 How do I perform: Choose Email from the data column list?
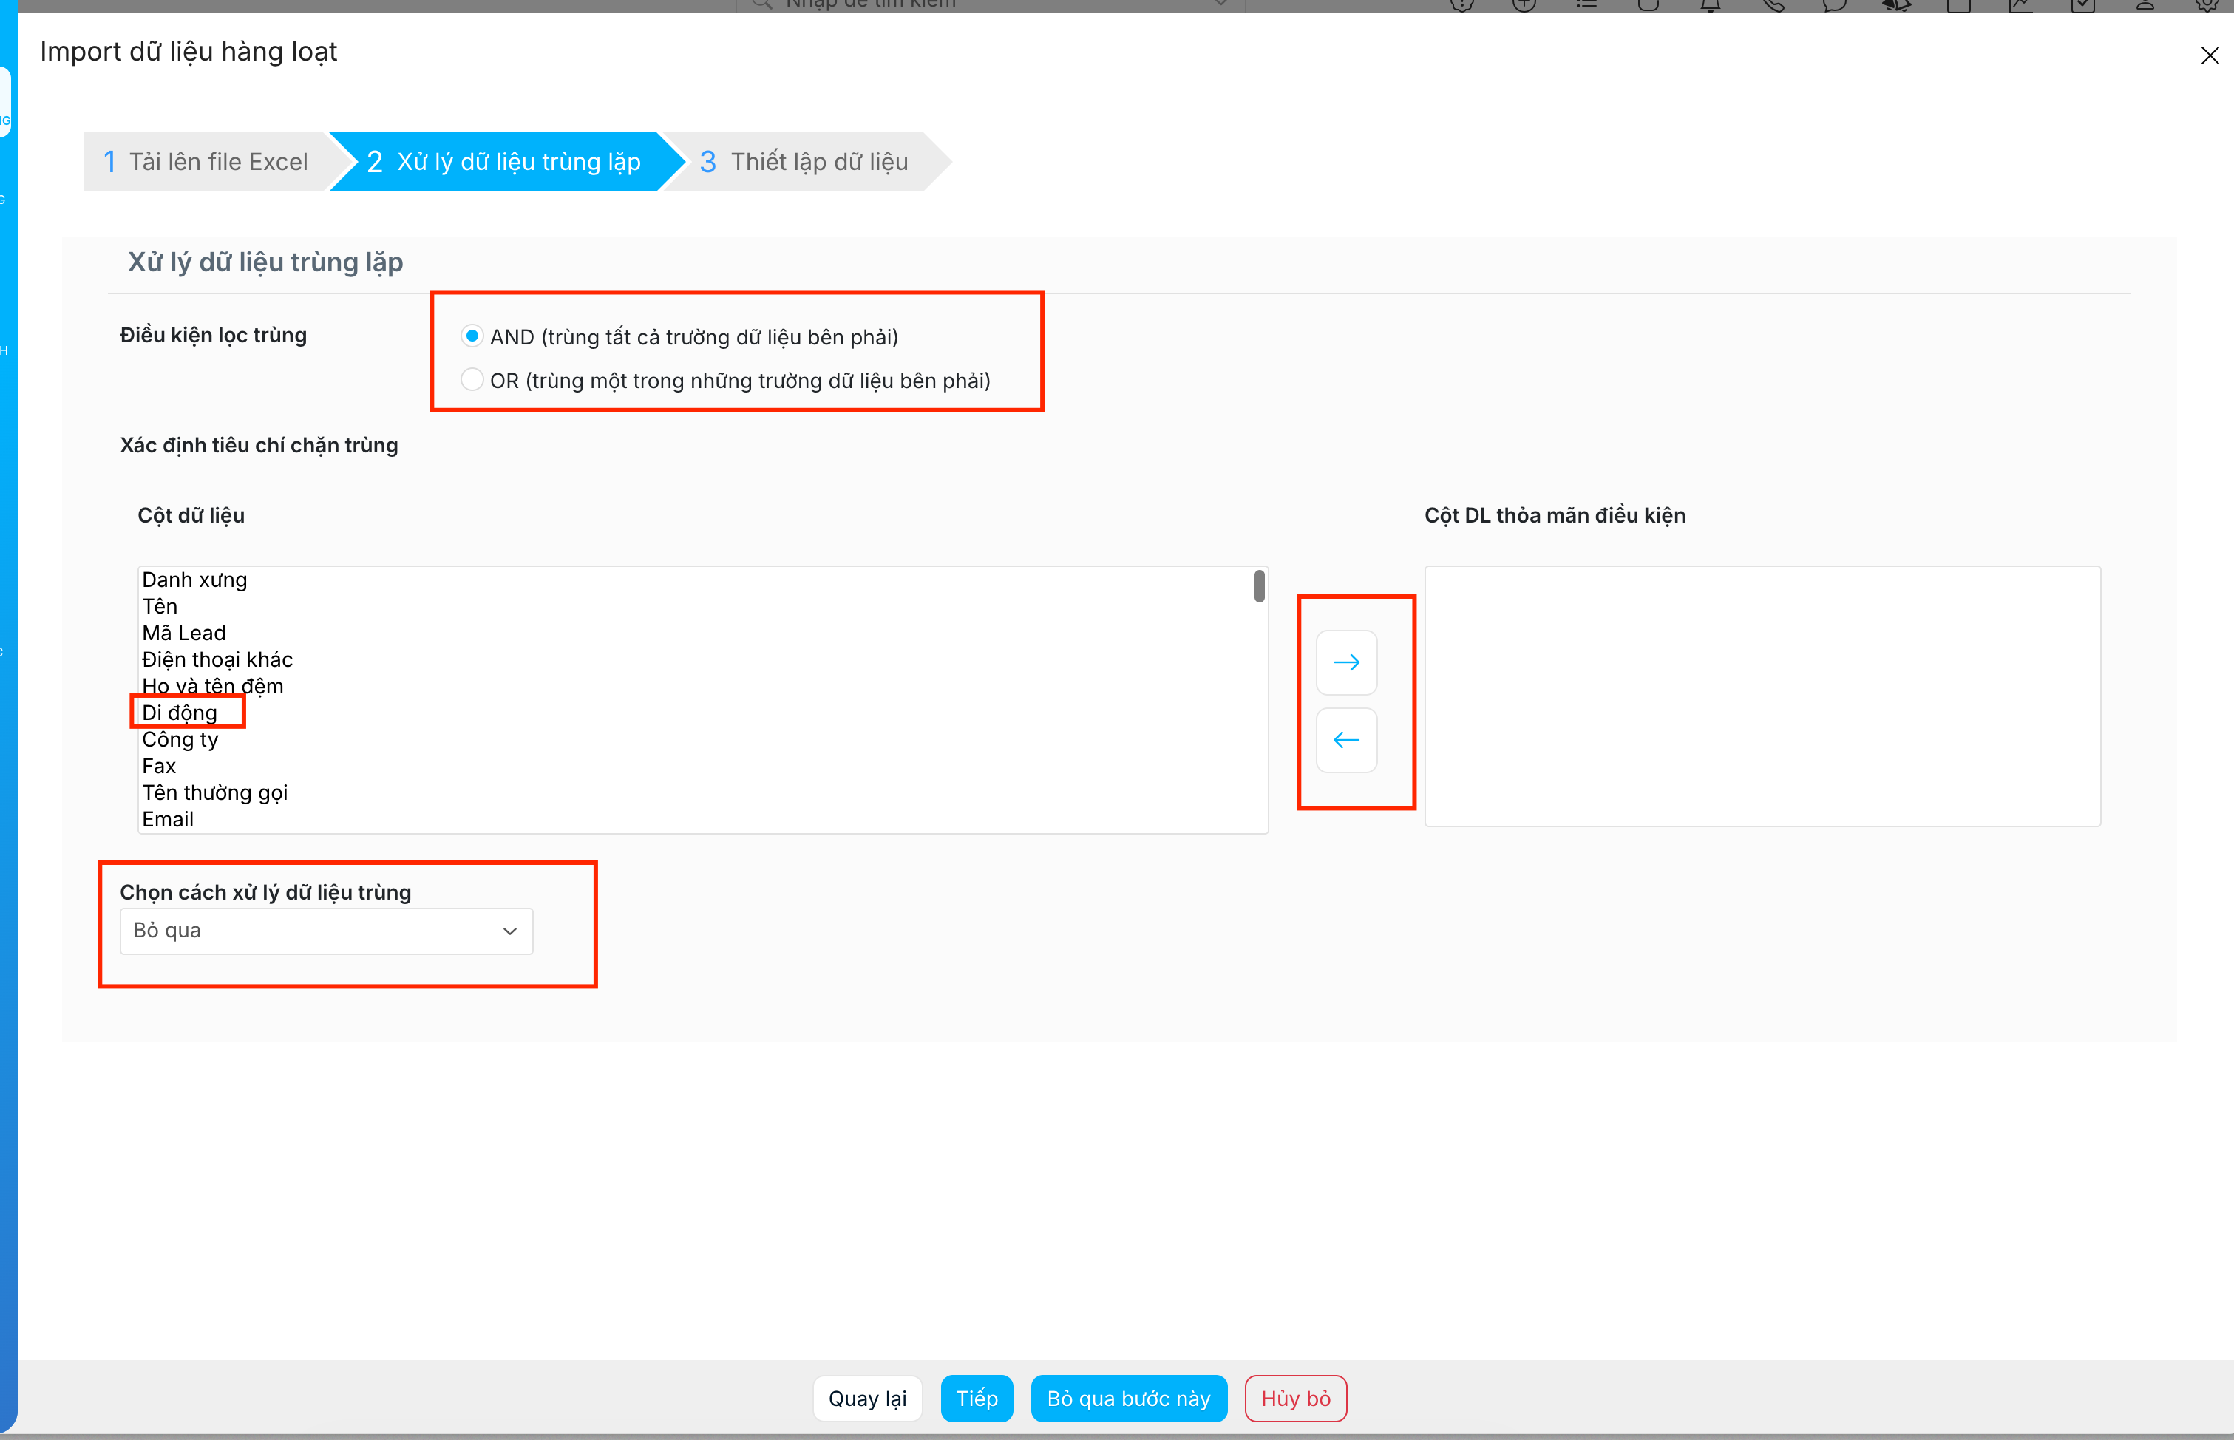tap(169, 819)
